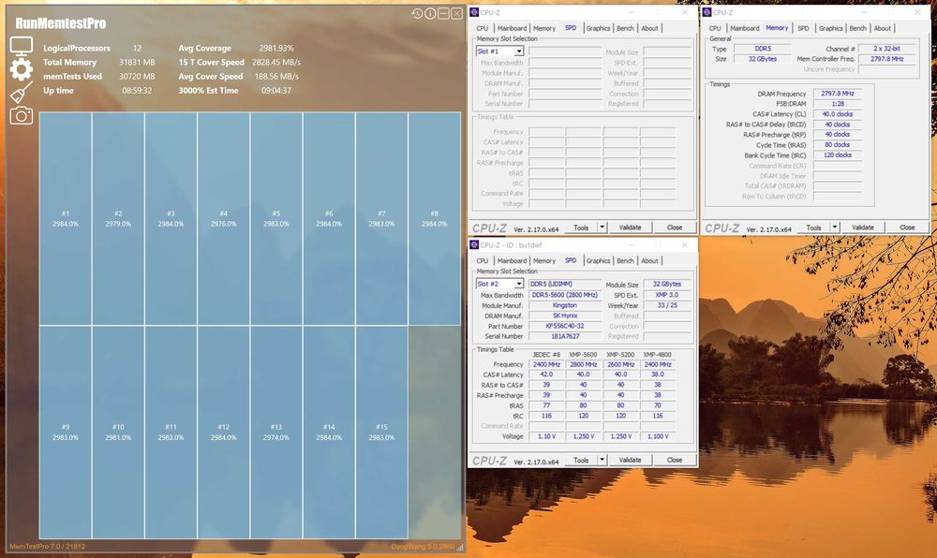Open Memory tab in the bu1dwf CPU-Z window
The width and height of the screenshot is (937, 558).
point(544,261)
